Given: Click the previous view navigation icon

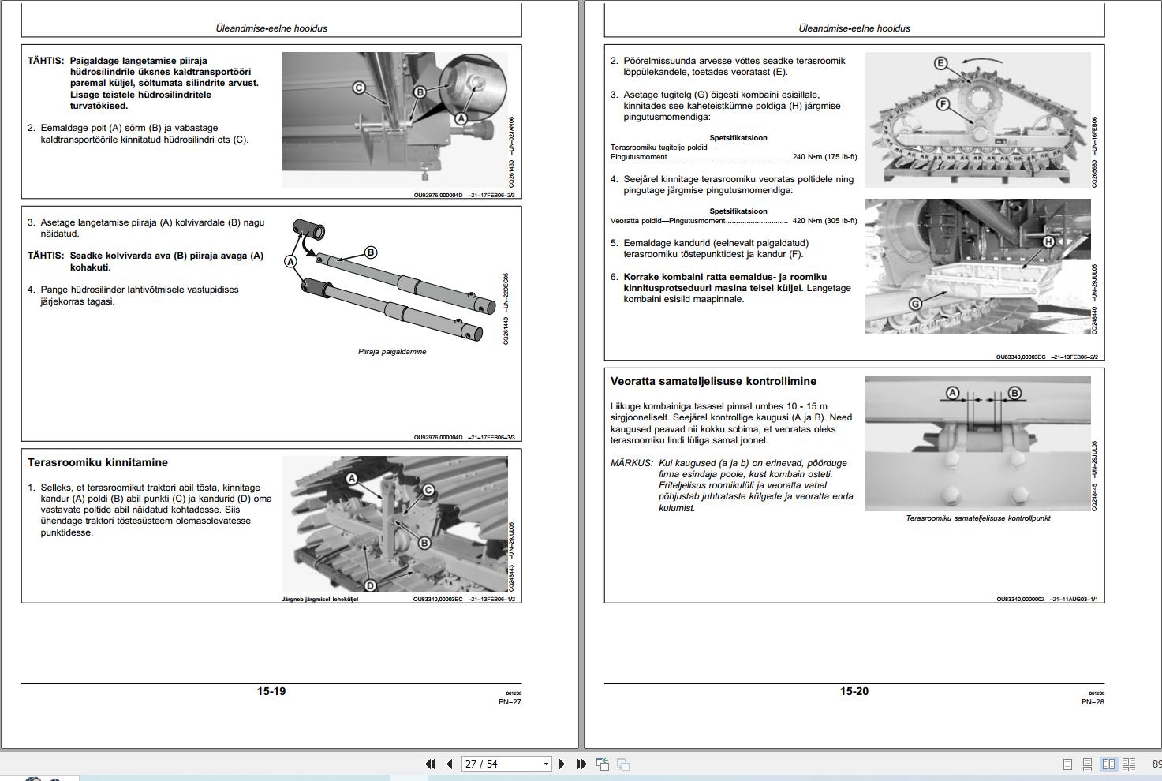Looking at the screenshot, I should click(603, 764).
